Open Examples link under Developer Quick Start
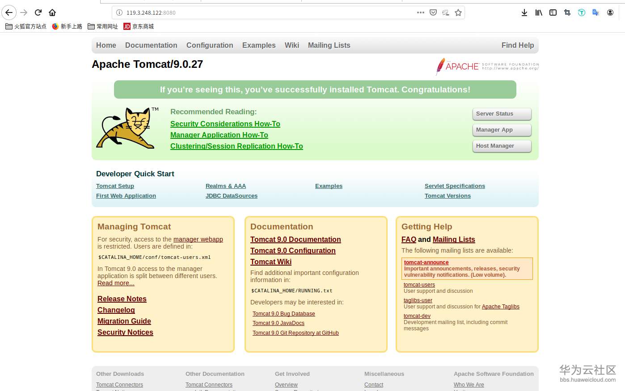 tap(329, 186)
